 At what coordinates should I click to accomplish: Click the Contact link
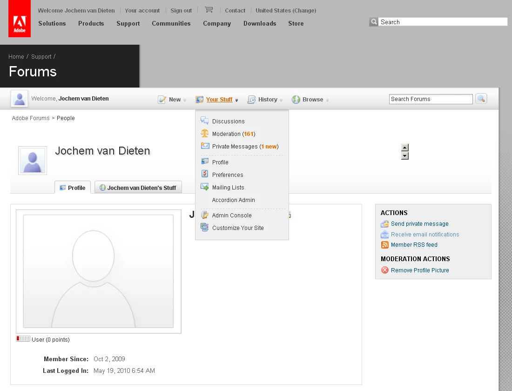click(235, 10)
